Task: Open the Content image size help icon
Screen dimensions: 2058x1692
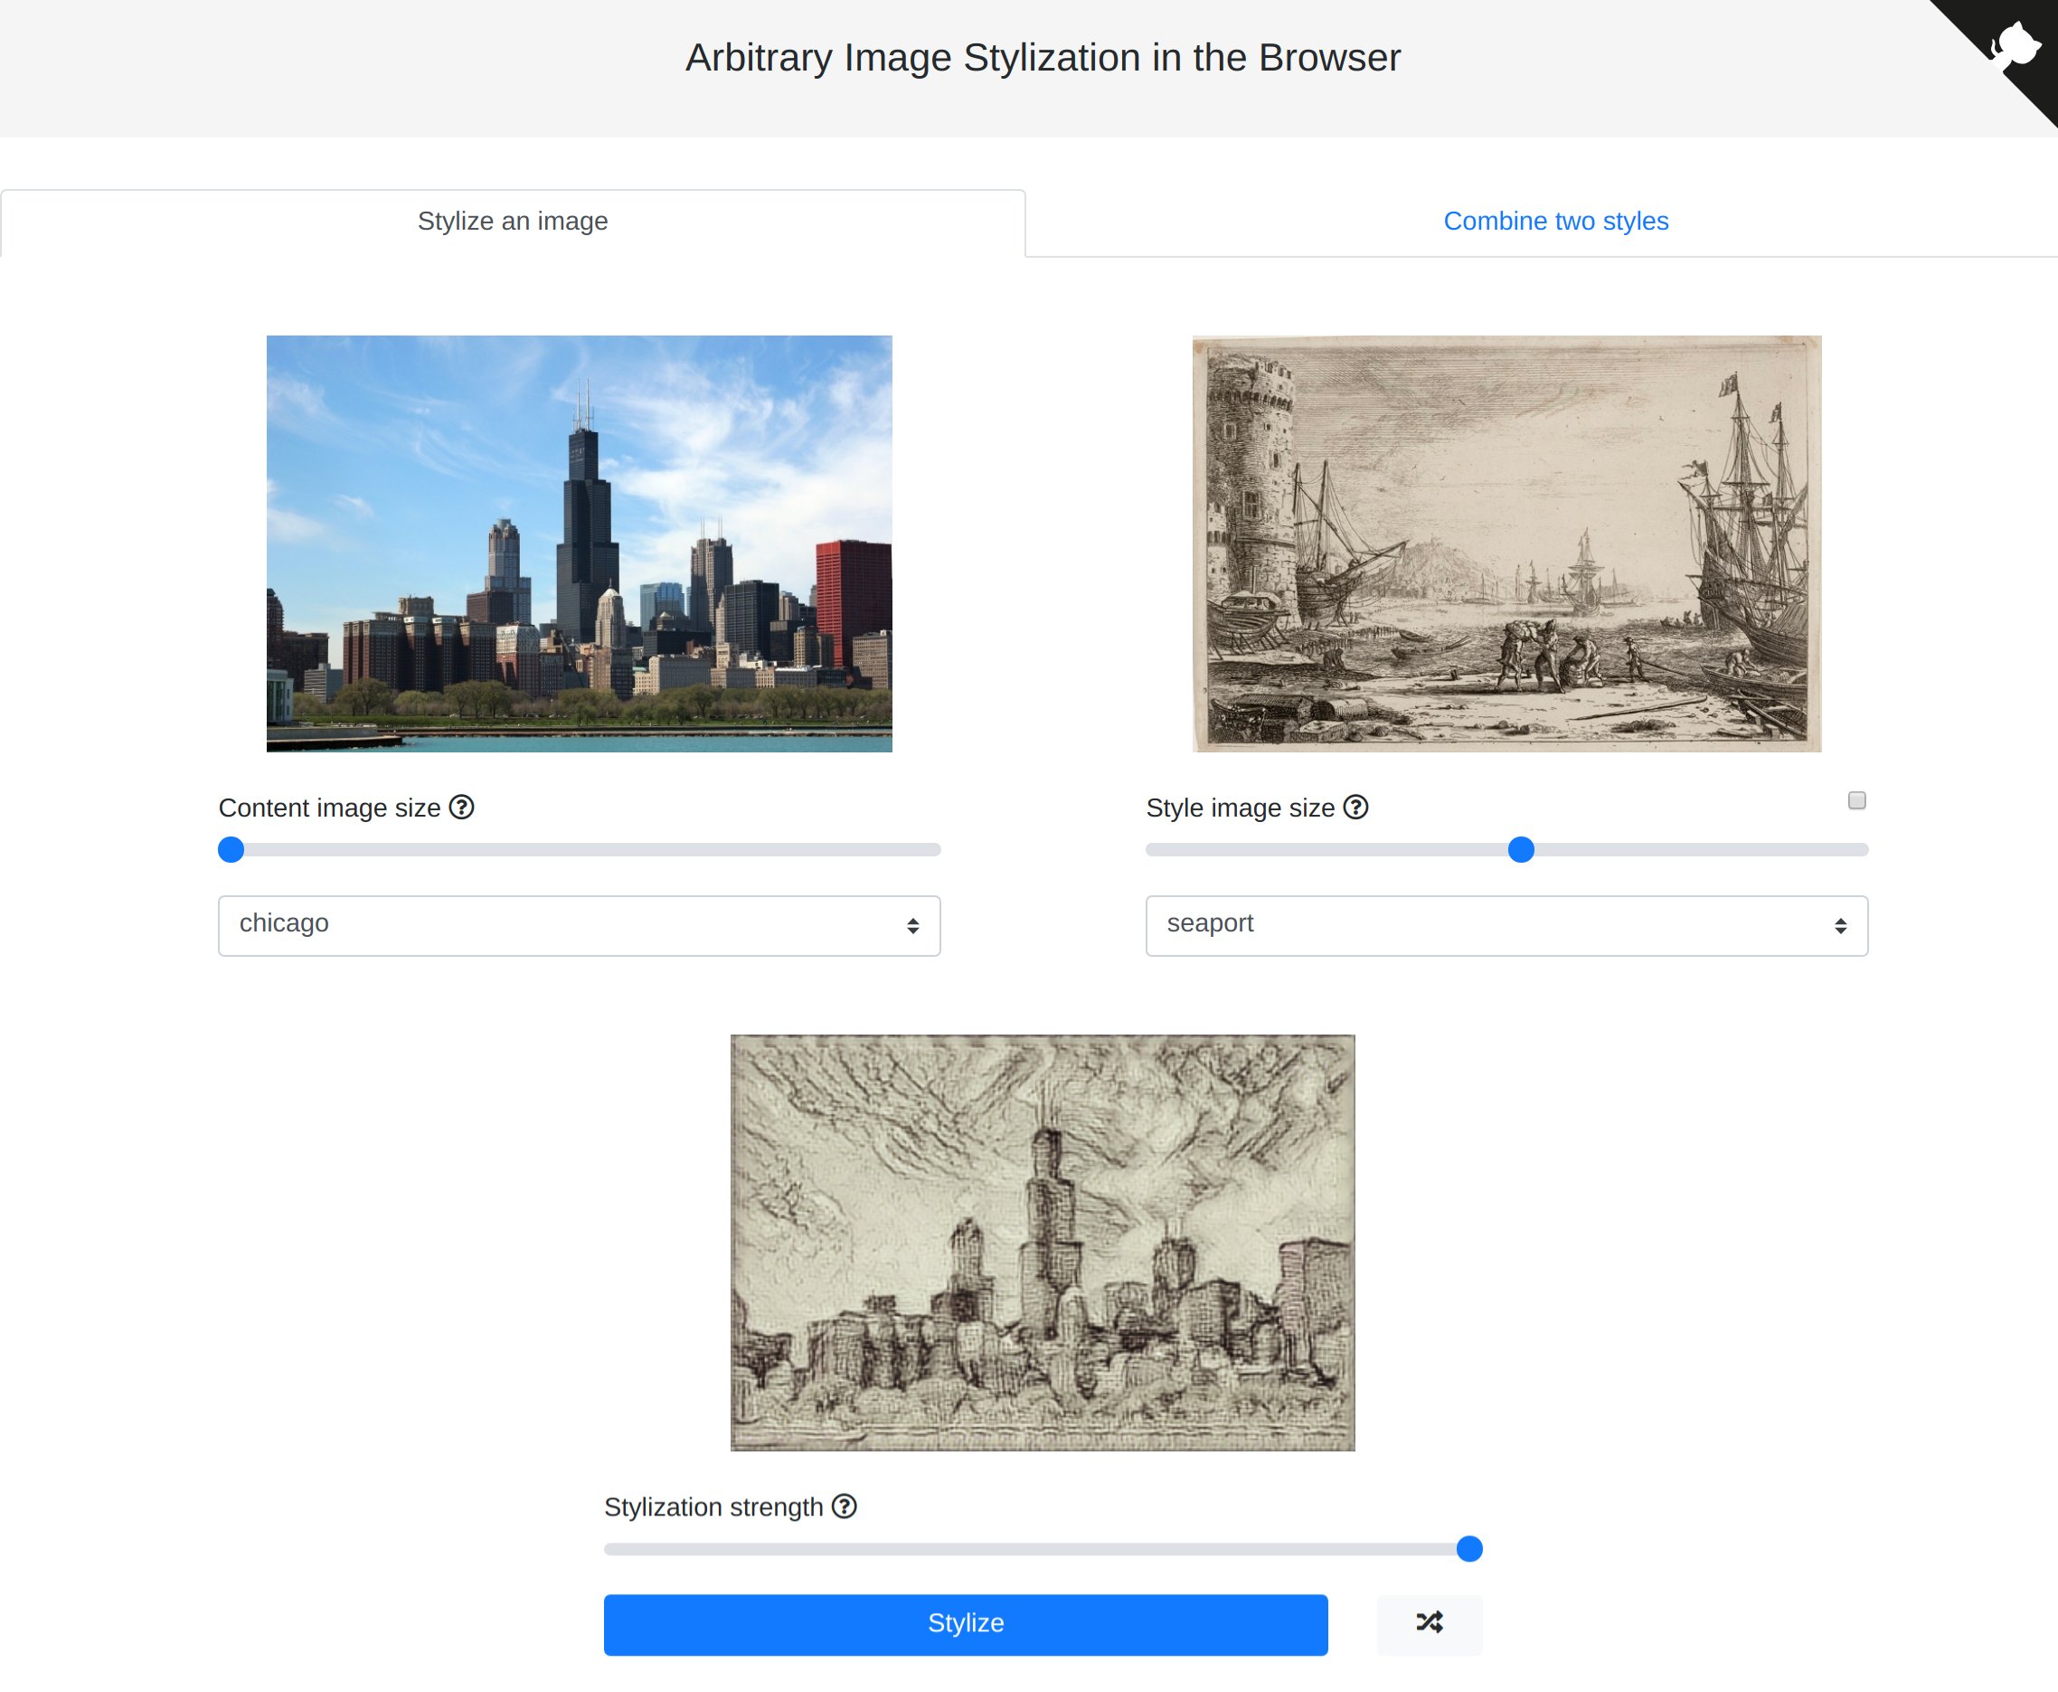Action: pyautogui.click(x=462, y=807)
